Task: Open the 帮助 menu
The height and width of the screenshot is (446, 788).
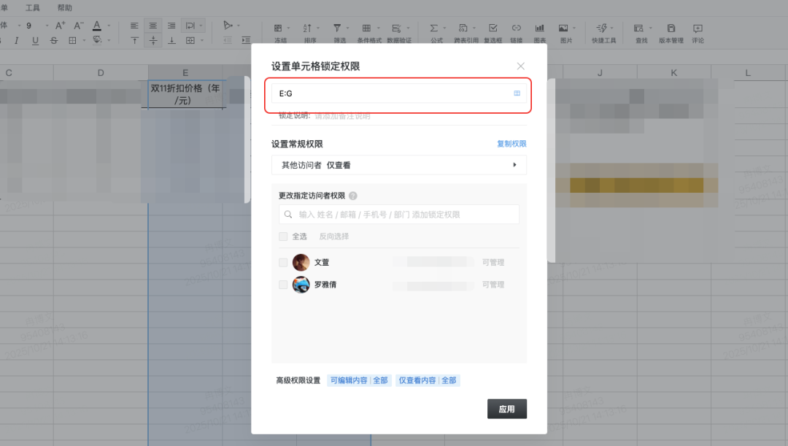Action: pos(65,8)
